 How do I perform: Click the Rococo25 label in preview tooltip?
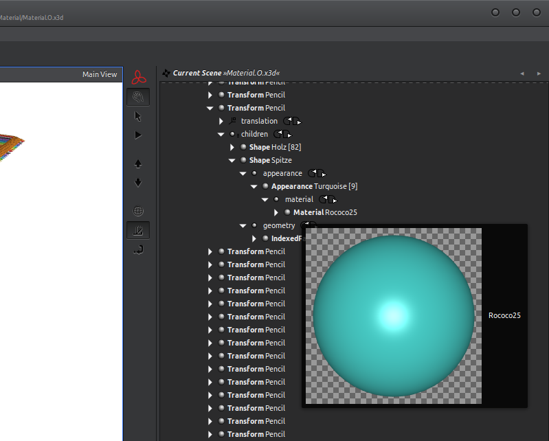[504, 315]
